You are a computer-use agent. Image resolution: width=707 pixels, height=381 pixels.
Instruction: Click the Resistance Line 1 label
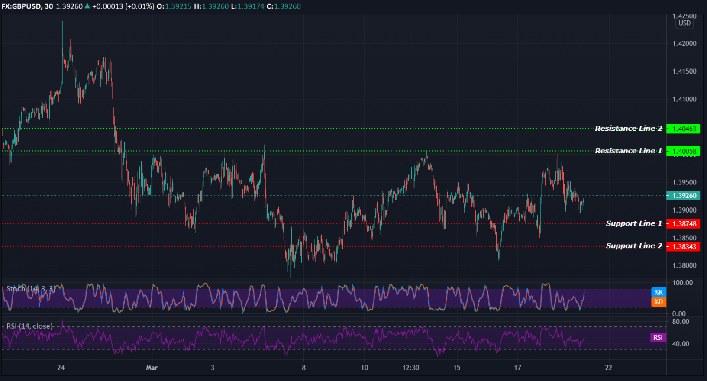point(628,151)
